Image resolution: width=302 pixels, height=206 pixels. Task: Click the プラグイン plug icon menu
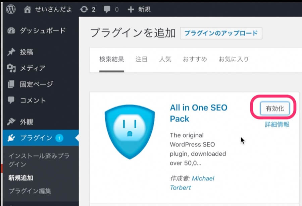pos(11,138)
